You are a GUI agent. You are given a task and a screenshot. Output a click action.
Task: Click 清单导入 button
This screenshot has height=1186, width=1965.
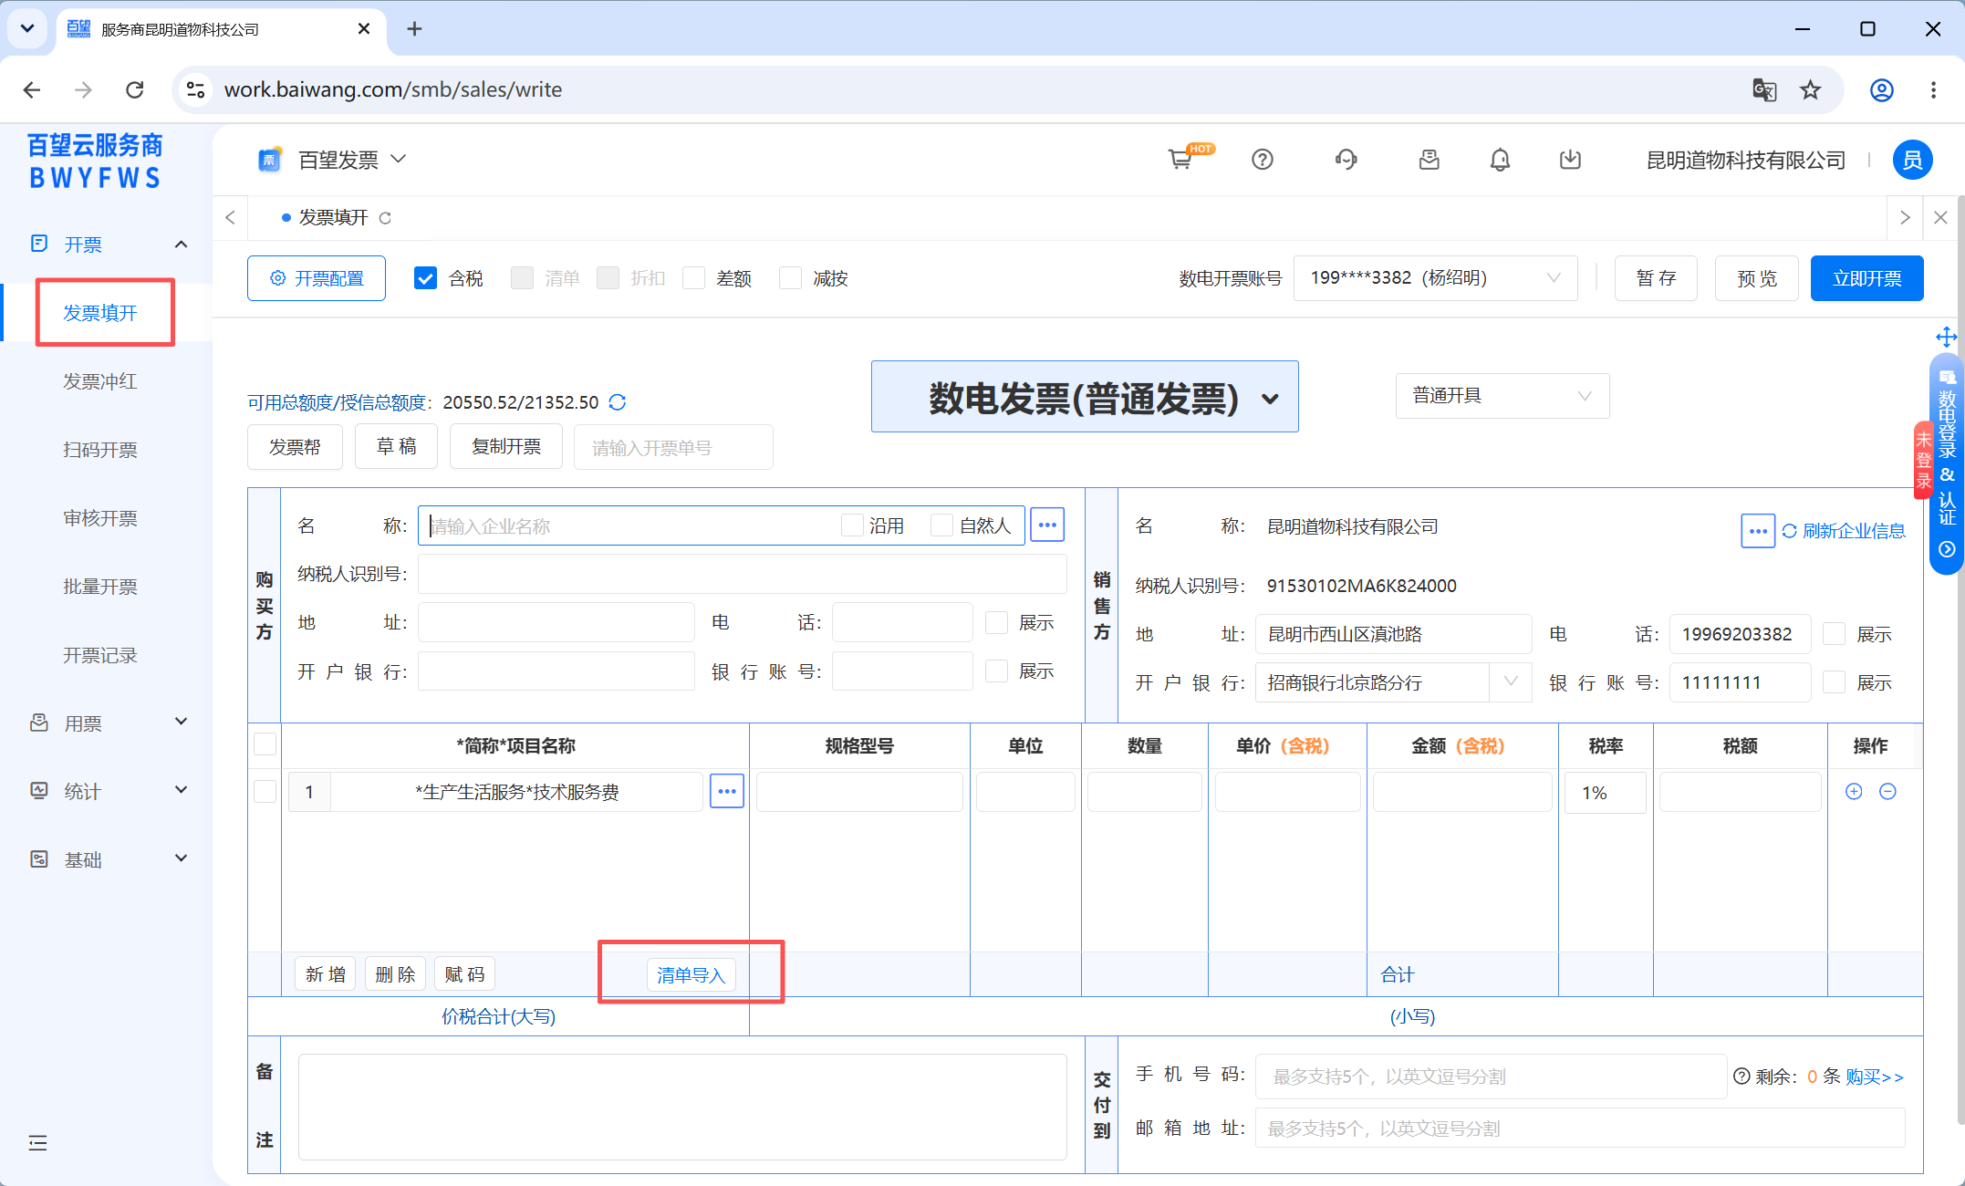tap(691, 975)
